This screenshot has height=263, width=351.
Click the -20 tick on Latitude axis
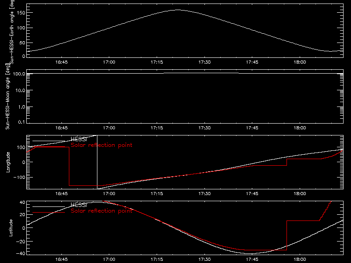21,242
